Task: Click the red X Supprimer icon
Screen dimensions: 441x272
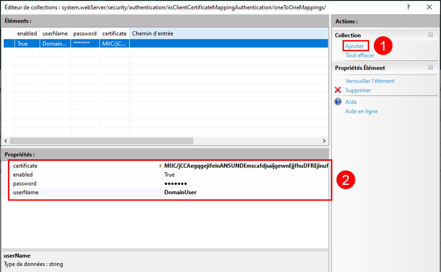Action: [338, 90]
